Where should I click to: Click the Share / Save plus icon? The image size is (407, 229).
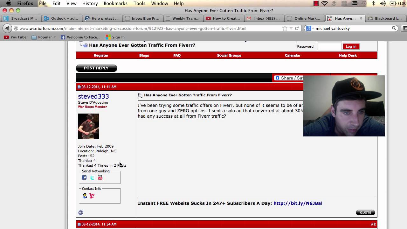click(x=278, y=78)
